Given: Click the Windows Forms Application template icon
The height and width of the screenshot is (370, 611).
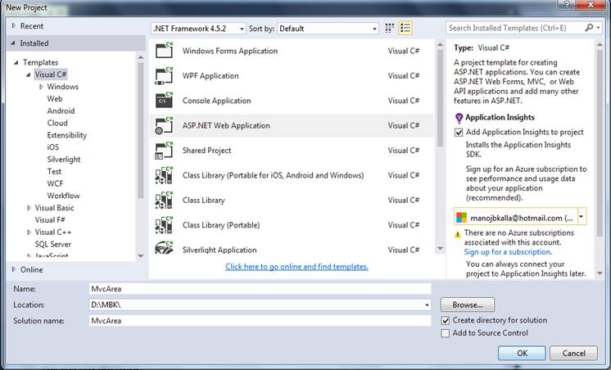Looking at the screenshot, I should pyautogui.click(x=164, y=51).
